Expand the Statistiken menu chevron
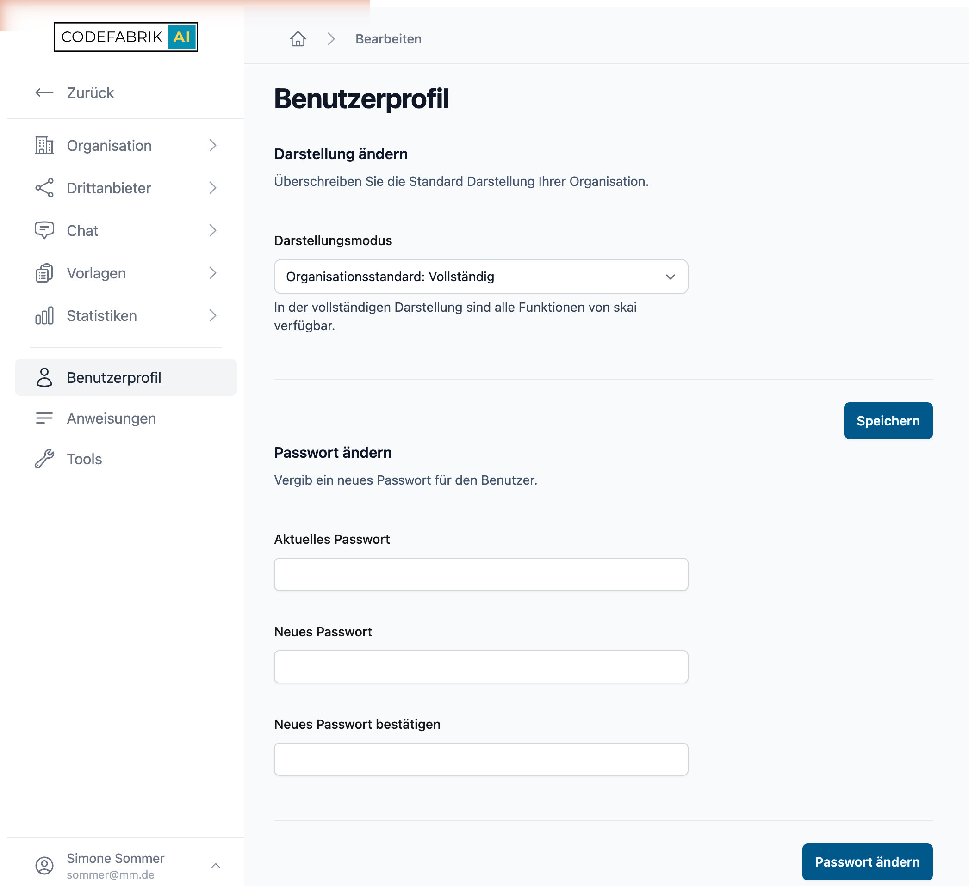The width and height of the screenshot is (969, 886). pyautogui.click(x=212, y=315)
